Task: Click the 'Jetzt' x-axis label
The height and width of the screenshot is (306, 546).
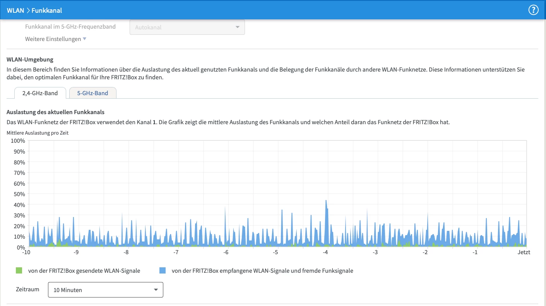Action: tap(524, 252)
